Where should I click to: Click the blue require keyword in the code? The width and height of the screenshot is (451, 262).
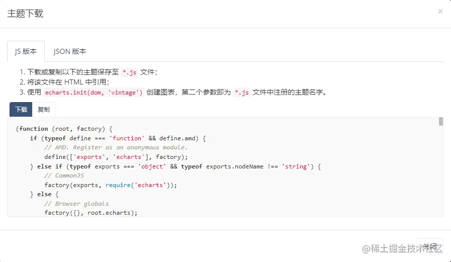[x=118, y=185]
